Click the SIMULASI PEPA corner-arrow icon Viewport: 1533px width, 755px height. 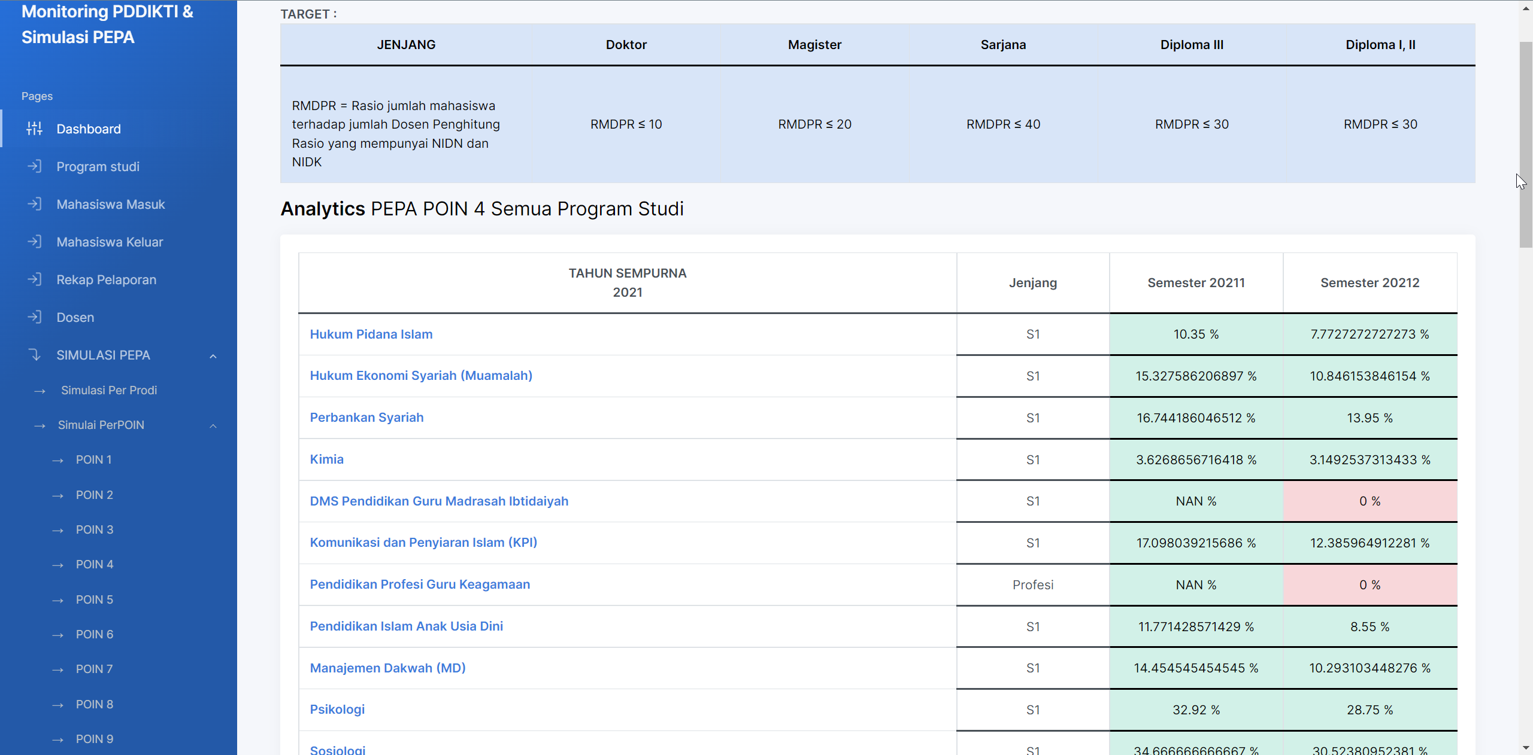(34, 355)
